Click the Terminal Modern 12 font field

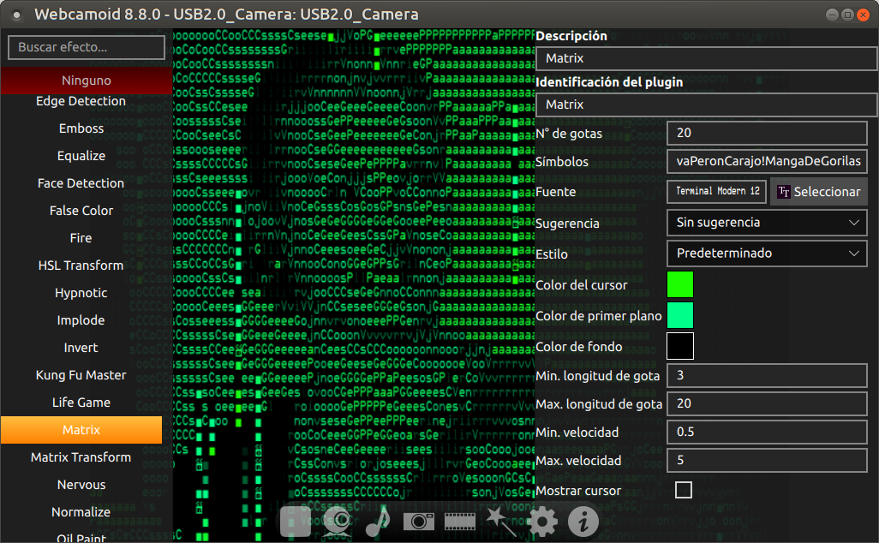tap(717, 192)
